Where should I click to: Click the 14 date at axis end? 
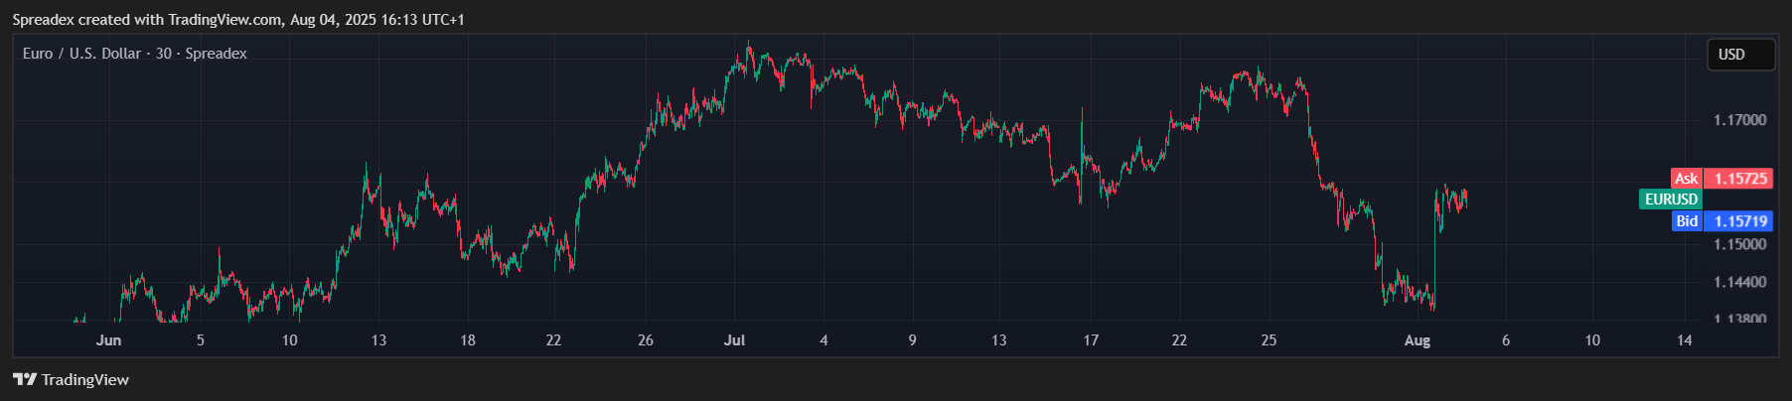click(1685, 340)
